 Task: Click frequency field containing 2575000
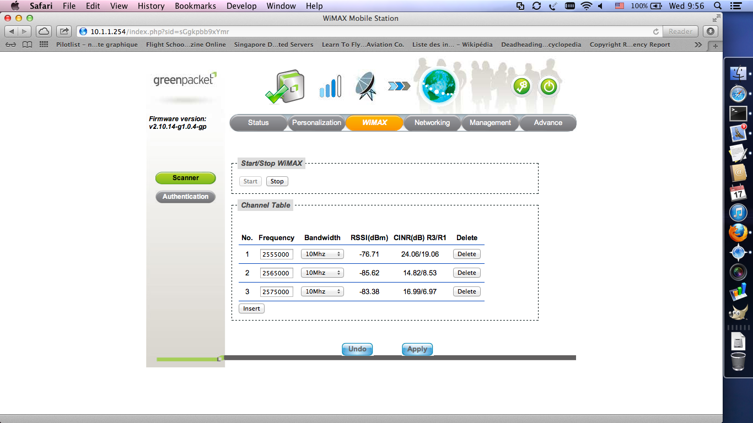click(x=276, y=292)
